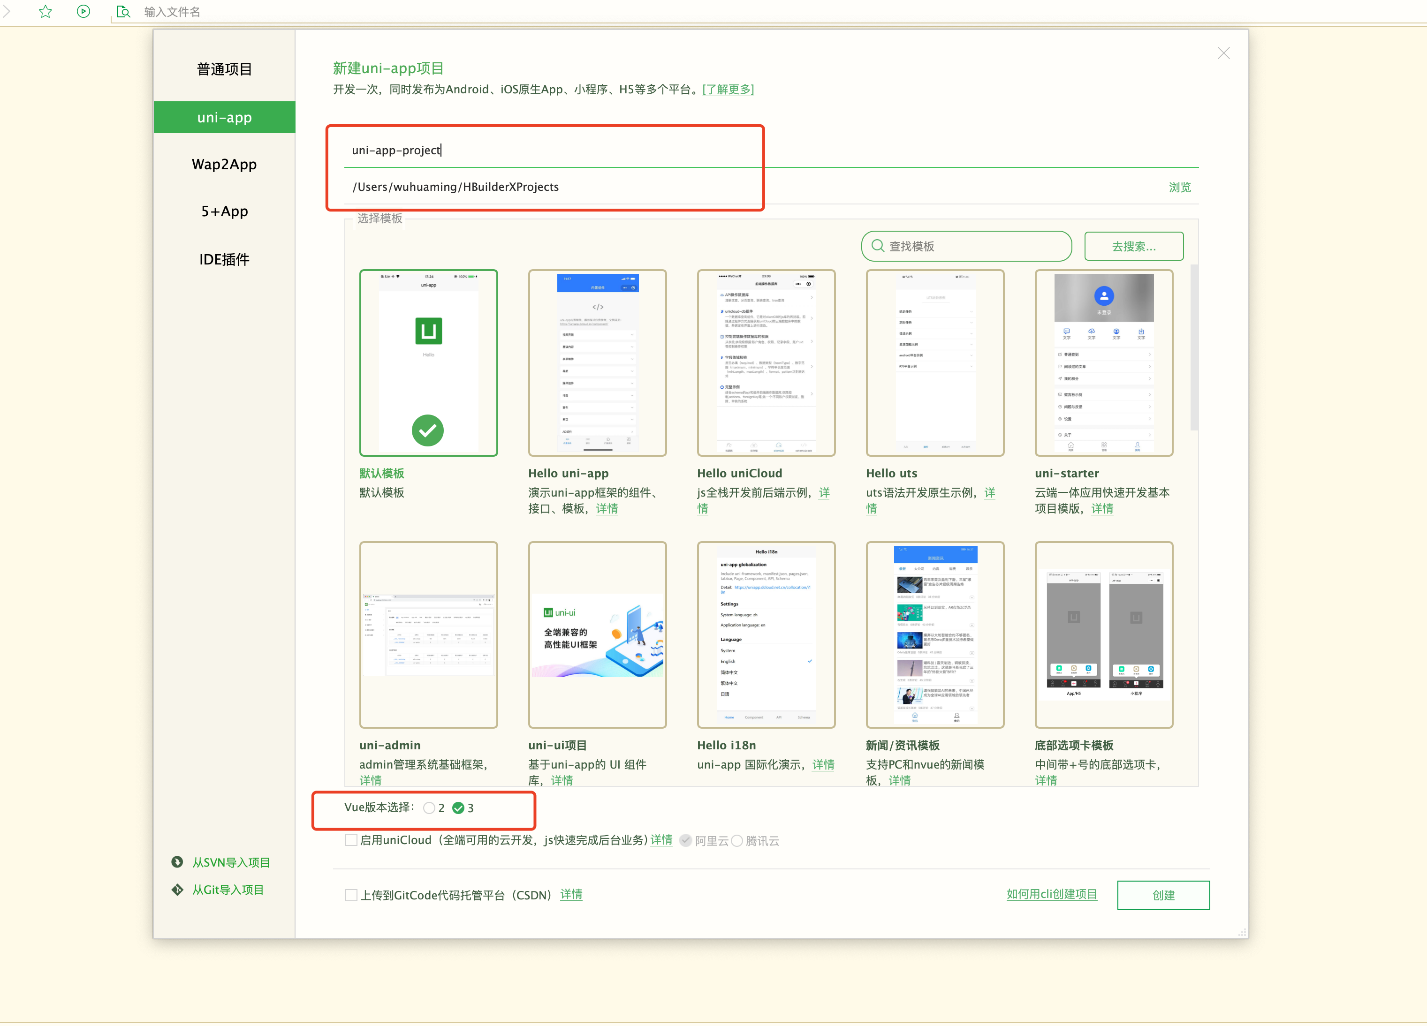This screenshot has width=1427, height=1026.
Task: Select the 阿里云 cloud provider option
Action: (686, 841)
